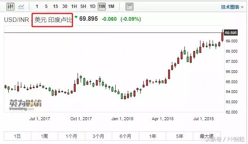This screenshot has width=248, height=144.
Task: Open the 技术图表 link
Action: pos(232,7)
